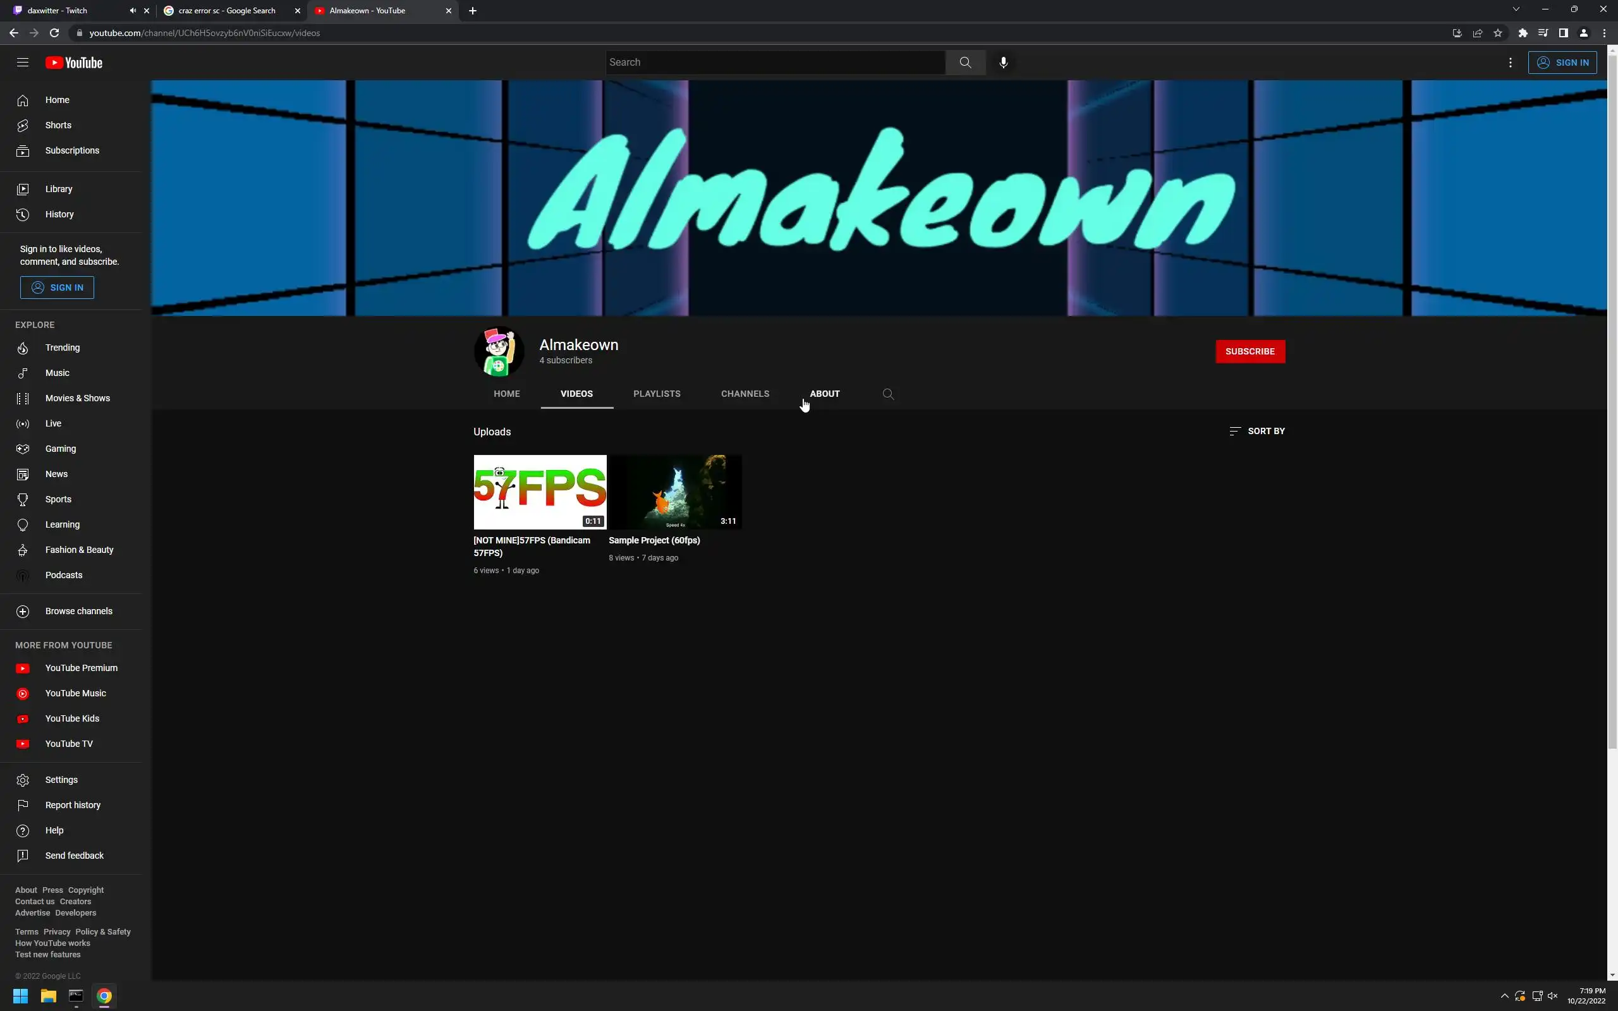The width and height of the screenshot is (1618, 1011).
Task: Open the About channel tab
Action: tap(824, 394)
